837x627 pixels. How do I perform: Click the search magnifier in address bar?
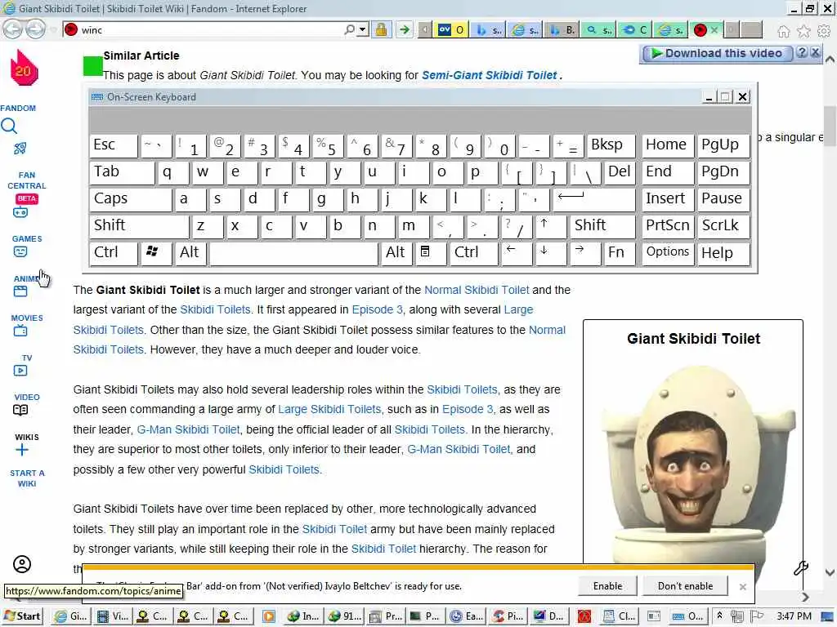point(349,30)
